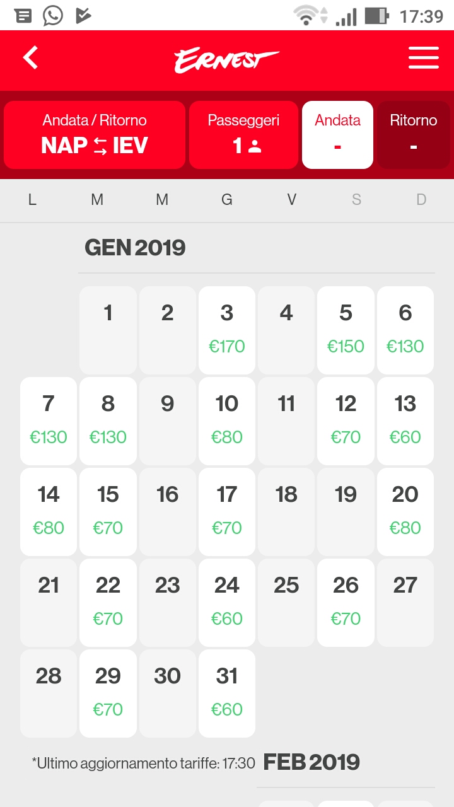
Task: Tap the FEB 2019 month heading
Action: pos(311,762)
